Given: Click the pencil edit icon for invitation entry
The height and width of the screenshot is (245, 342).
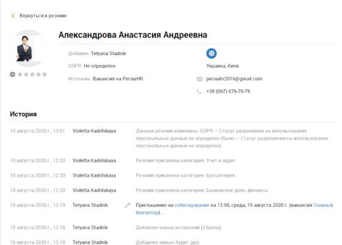Looking at the screenshot, I should (128, 206).
